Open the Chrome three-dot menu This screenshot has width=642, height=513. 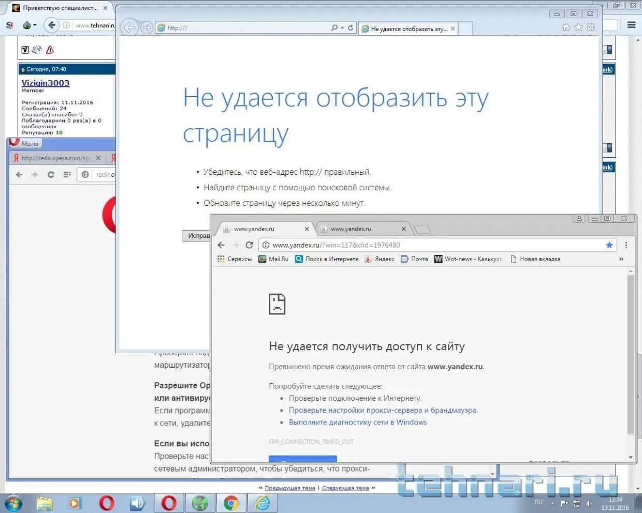click(626, 245)
